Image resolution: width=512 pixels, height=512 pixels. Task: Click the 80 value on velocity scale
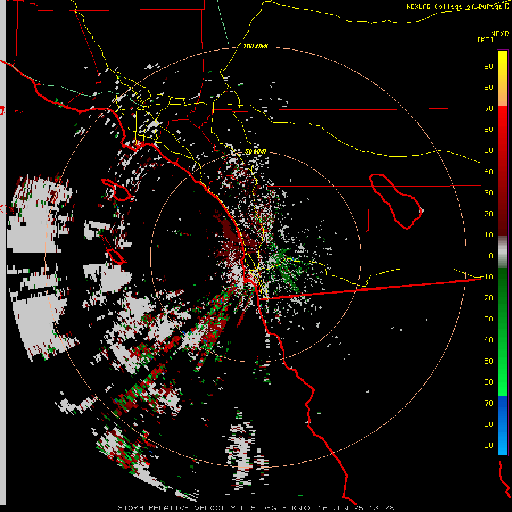click(x=489, y=87)
